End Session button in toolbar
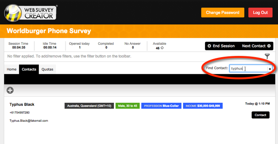Image resolution: width=278 pixels, height=144 pixels. pyautogui.click(x=221, y=46)
